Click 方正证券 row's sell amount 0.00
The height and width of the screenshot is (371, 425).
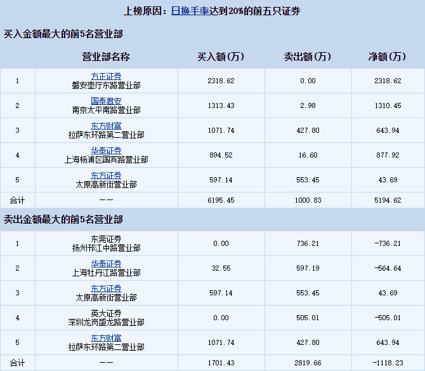tap(308, 81)
